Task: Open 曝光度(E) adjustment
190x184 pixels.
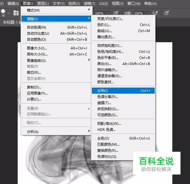Action: [123, 37]
